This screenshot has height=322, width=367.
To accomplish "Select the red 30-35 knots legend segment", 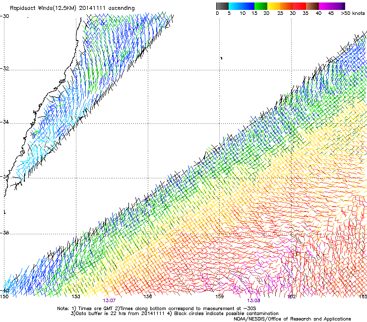I will pos(300,6).
